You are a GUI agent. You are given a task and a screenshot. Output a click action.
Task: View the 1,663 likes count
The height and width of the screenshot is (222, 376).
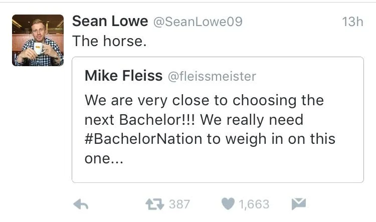pos(254,204)
